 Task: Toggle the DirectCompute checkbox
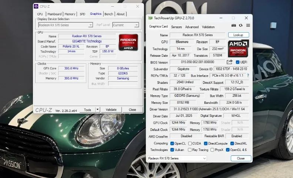(x=206, y=144)
